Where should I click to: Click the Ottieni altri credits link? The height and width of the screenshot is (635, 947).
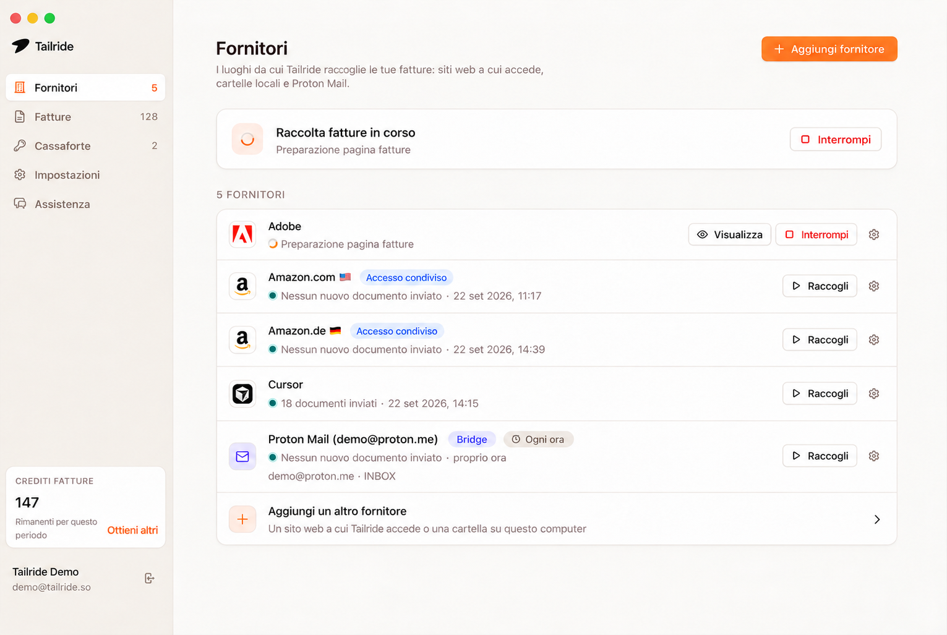pyautogui.click(x=132, y=530)
